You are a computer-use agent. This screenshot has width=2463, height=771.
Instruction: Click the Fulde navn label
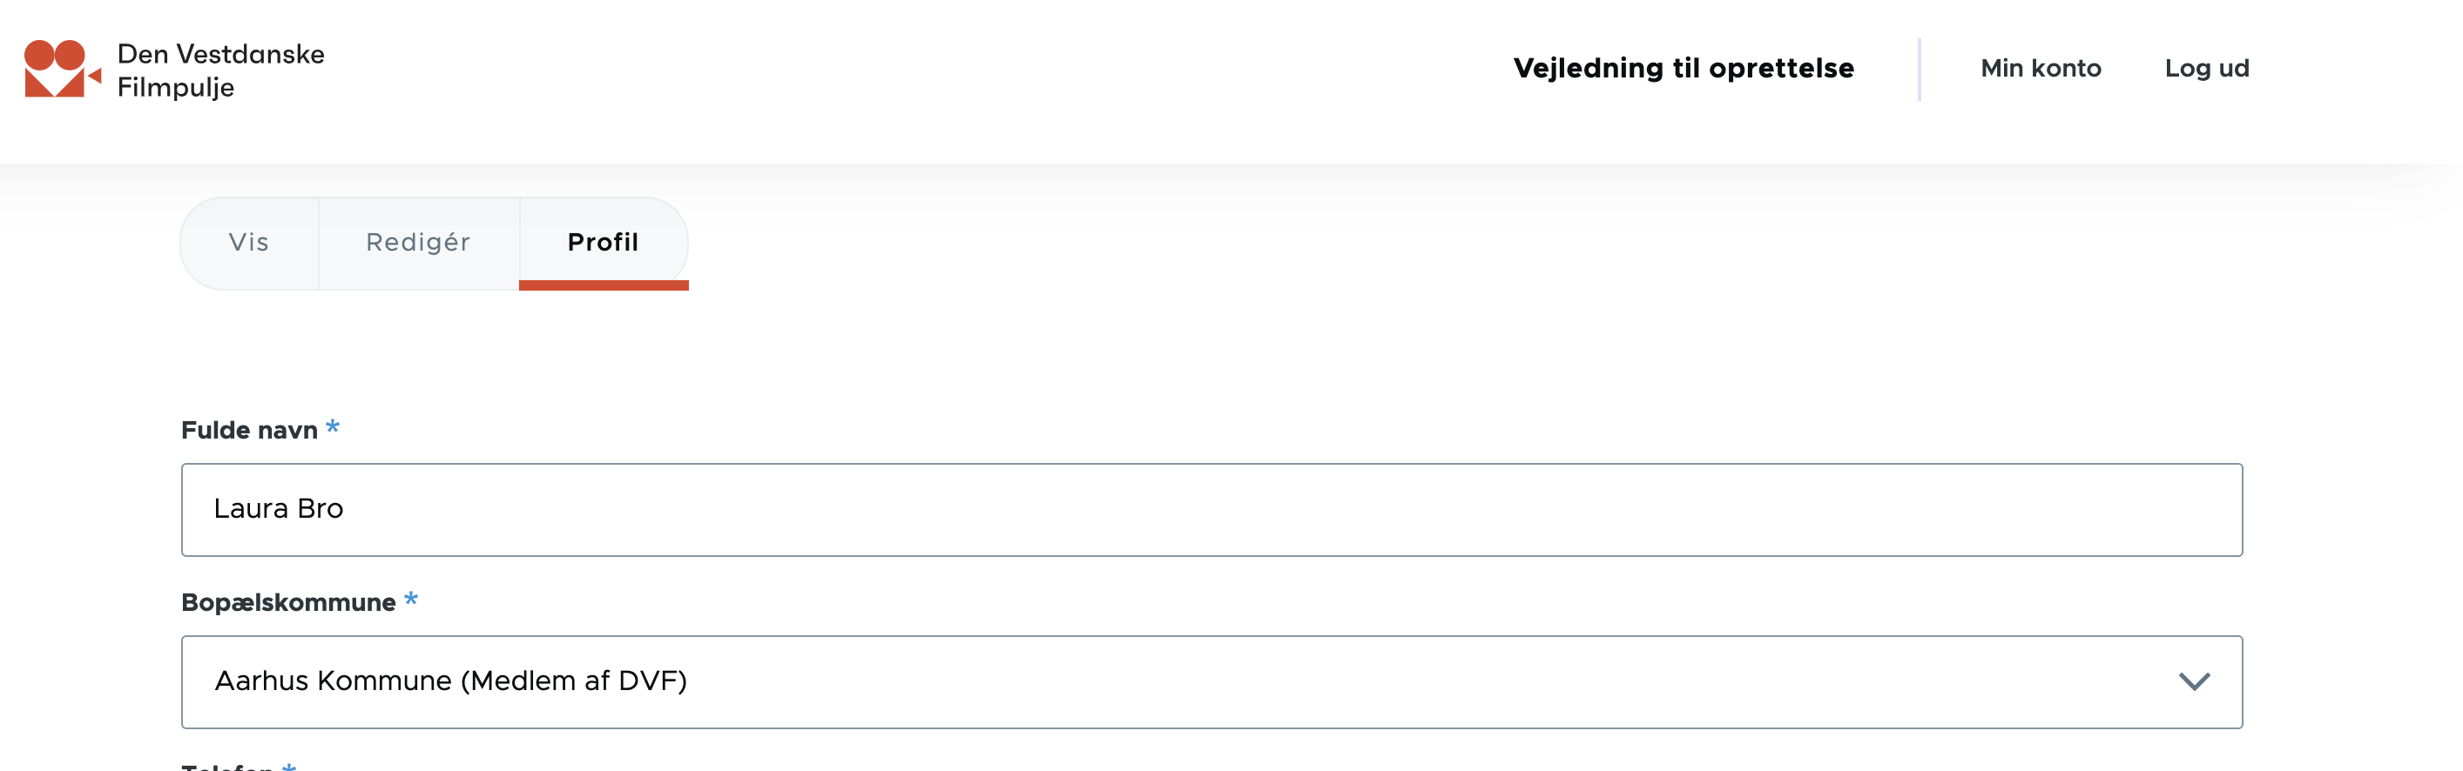click(248, 431)
